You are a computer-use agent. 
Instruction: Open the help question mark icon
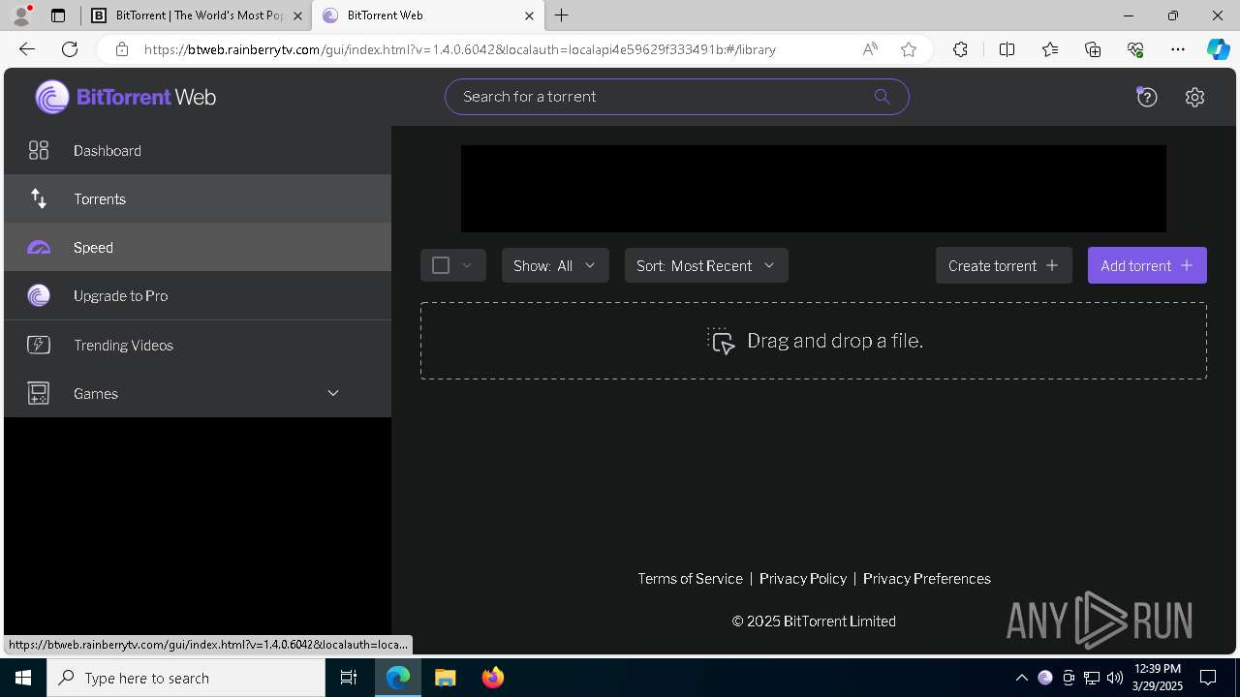(1147, 97)
